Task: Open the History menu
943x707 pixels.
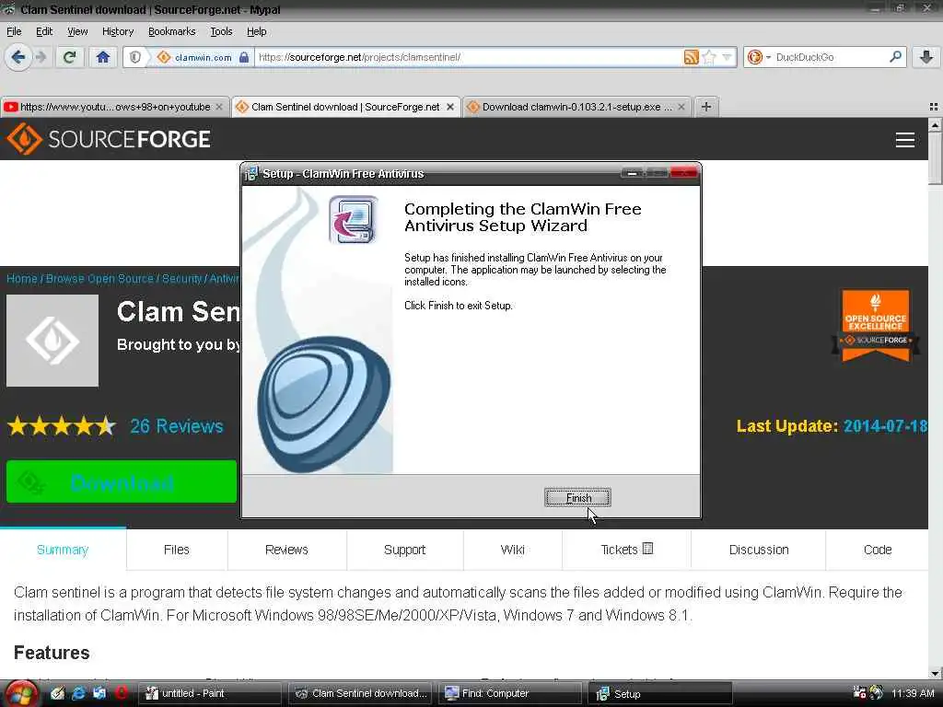Action: (x=118, y=31)
